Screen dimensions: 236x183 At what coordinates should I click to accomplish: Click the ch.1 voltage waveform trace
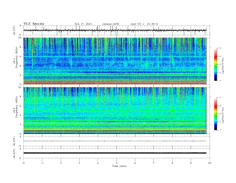(x=115, y=30)
